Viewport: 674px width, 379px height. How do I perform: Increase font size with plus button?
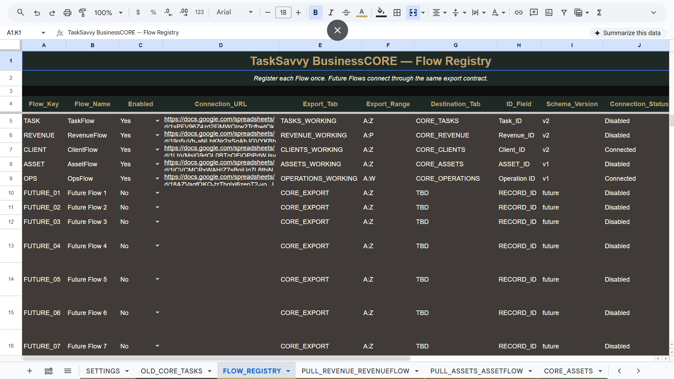[x=299, y=13]
